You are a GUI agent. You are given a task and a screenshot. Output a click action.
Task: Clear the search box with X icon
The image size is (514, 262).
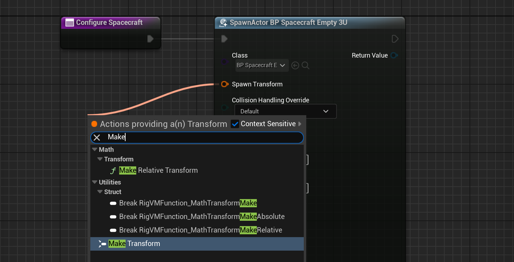coord(97,138)
